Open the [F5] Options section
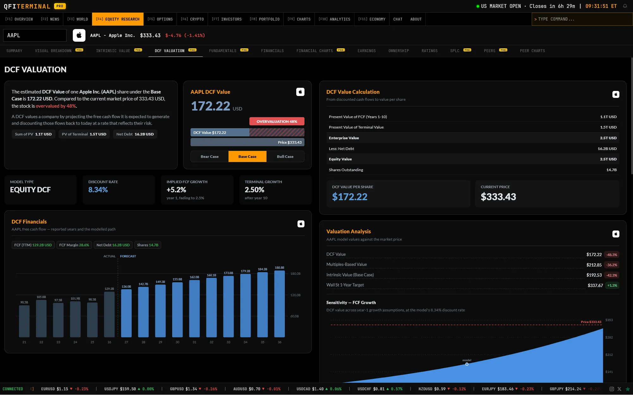The width and height of the screenshot is (633, 395). [160, 19]
